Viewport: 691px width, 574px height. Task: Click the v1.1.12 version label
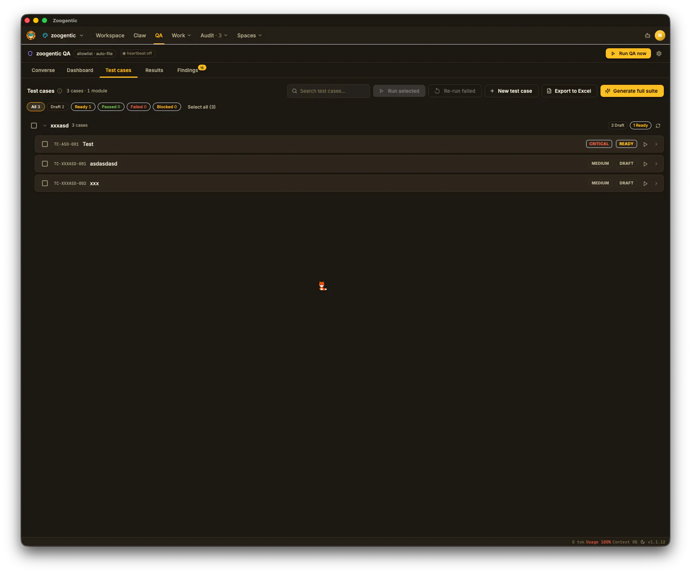656,542
